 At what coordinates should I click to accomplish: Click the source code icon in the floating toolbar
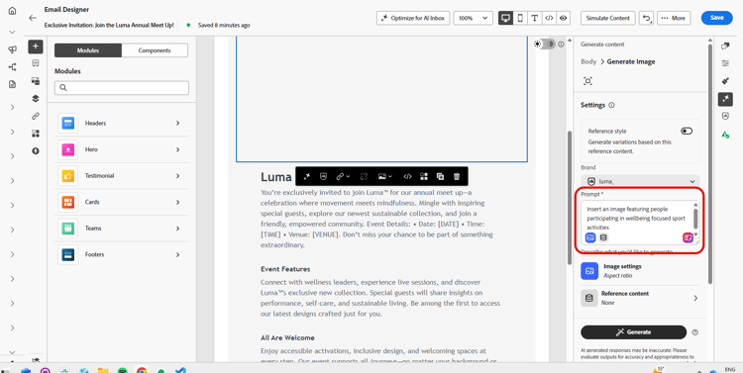click(407, 176)
